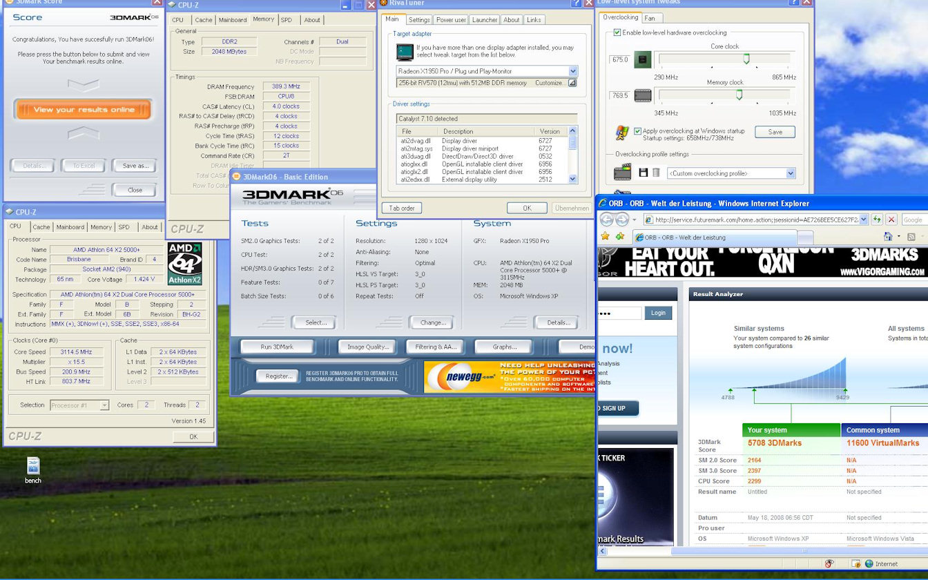This screenshot has height=580, width=928.
Task: Click the core clock value field 675.0
Action: (x=620, y=60)
